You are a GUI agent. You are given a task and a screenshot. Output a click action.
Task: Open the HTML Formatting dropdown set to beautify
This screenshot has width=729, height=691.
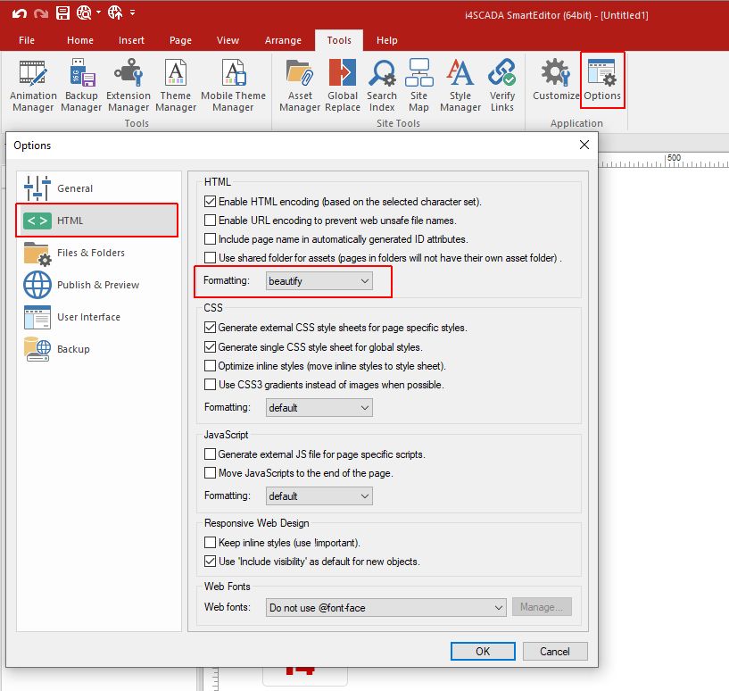point(319,281)
